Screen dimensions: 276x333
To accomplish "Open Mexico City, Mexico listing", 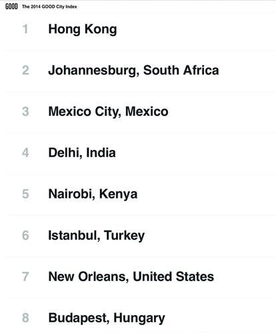I will (x=108, y=111).
